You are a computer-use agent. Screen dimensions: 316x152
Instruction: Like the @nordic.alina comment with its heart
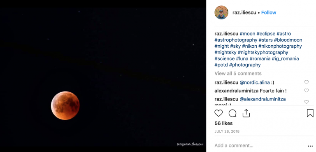tap(306, 82)
